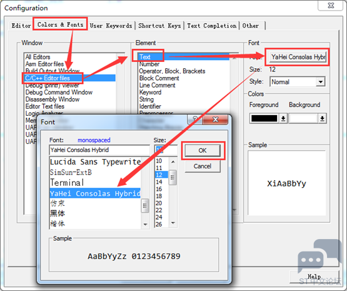
Task: Select the Block Comment element
Action: click(x=159, y=78)
